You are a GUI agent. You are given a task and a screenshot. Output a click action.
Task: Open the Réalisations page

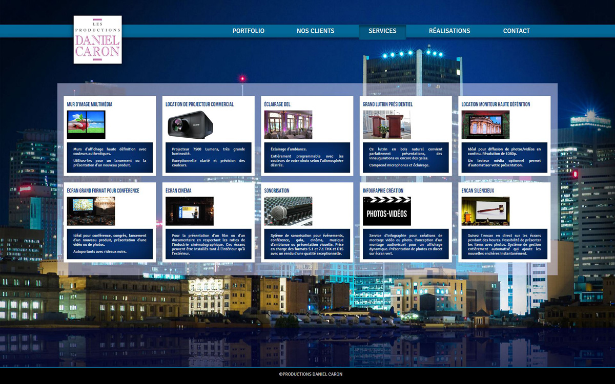449,31
